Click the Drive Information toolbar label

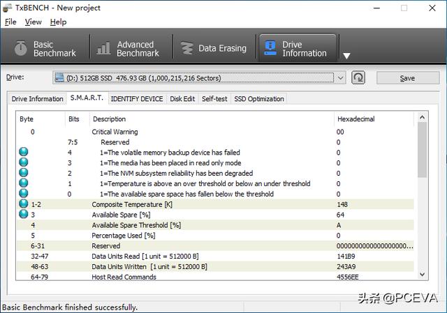coord(305,49)
